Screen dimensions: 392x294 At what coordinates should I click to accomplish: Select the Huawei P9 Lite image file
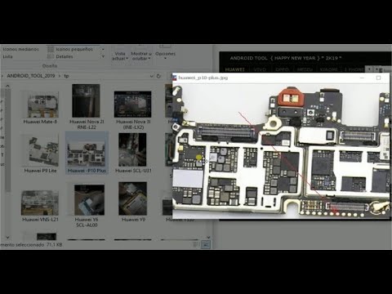coord(40,154)
